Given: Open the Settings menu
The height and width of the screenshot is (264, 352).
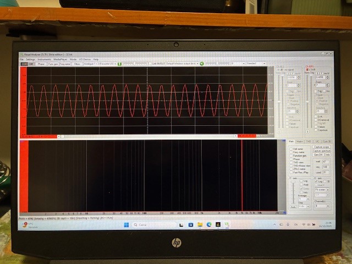Looking at the screenshot, I should click(x=30, y=59).
